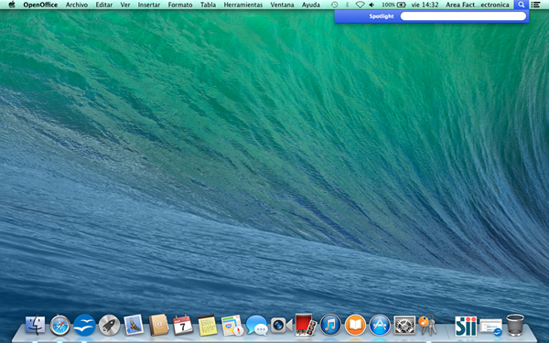Open Messages speech bubbles icon
This screenshot has width=549, height=343.
(x=256, y=325)
